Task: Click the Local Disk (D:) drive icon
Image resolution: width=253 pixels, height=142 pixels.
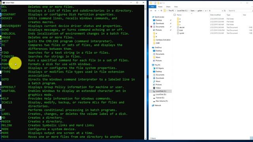Action: point(154,95)
